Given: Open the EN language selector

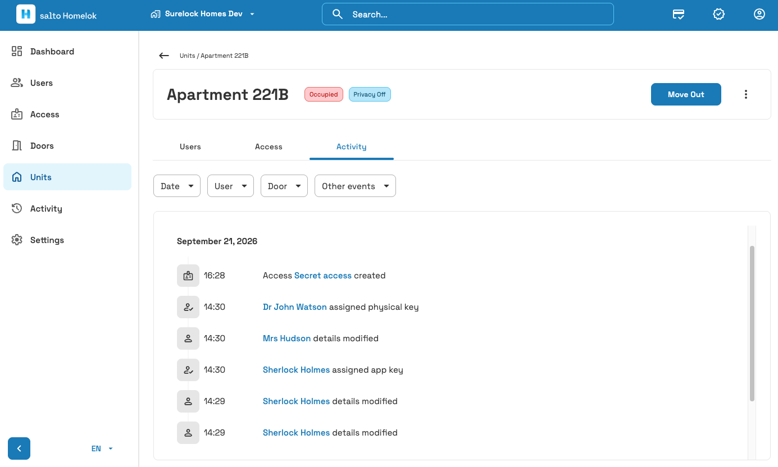Looking at the screenshot, I should pos(102,448).
